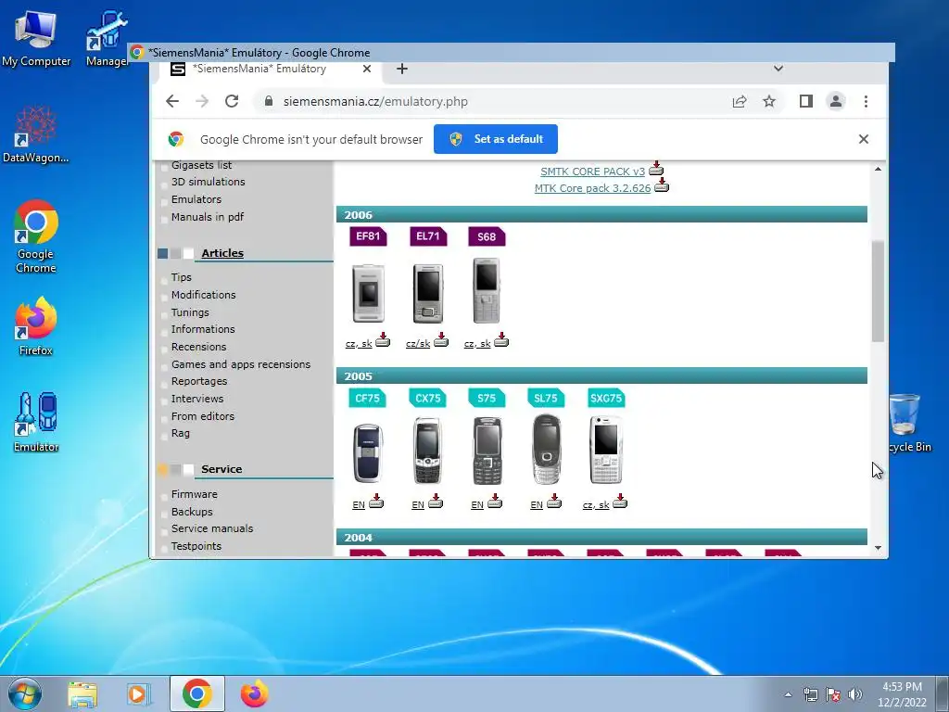The image size is (949, 712).
Task: Select the Emulator desktop shortcut
Action: tap(36, 423)
